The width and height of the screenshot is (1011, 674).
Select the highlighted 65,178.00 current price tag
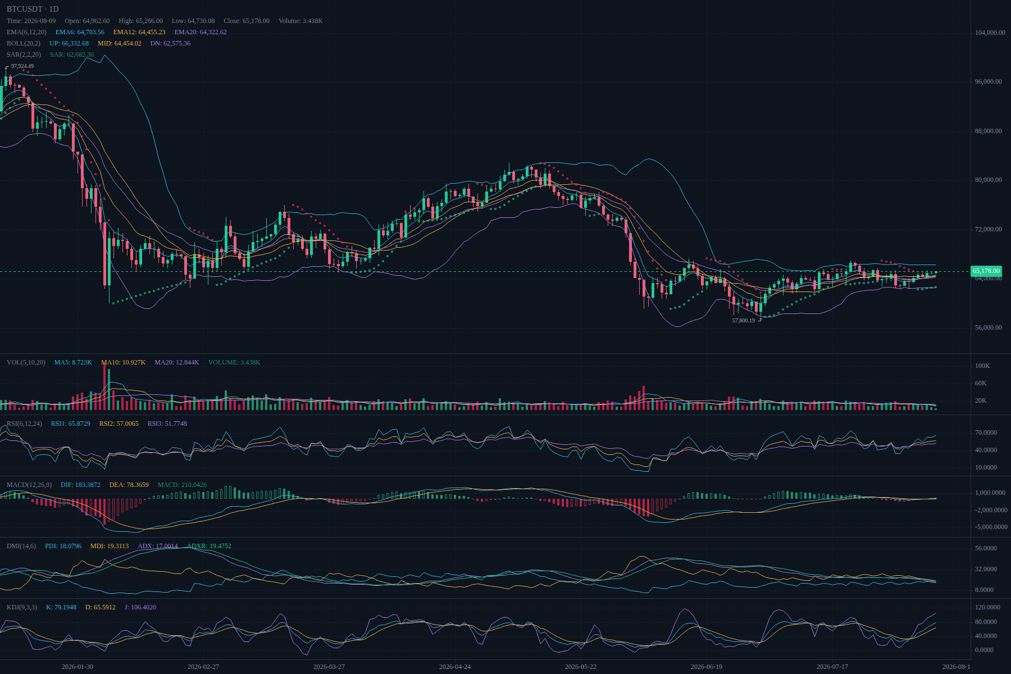(987, 271)
